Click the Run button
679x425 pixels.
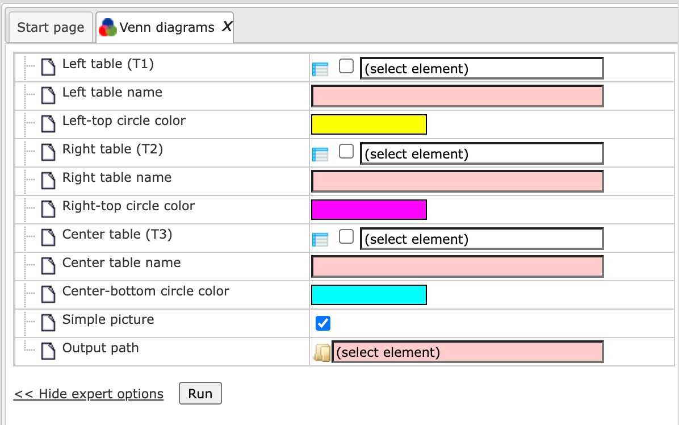coord(200,393)
